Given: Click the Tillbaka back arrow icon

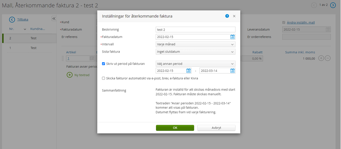Looking at the screenshot, I should [x=12, y=20].
